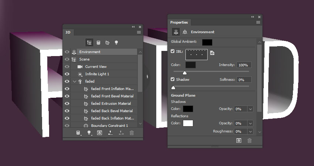Filter 3D panel by materials
This screenshot has height=166, width=314.
coord(107,42)
